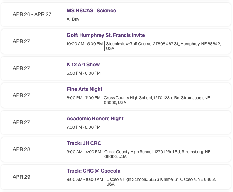Click the Osceola High Schools address

pyautogui.click(x=163, y=182)
